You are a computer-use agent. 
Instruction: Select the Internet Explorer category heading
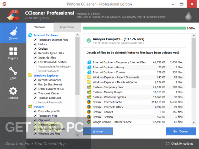pyautogui.click(x=46, y=35)
